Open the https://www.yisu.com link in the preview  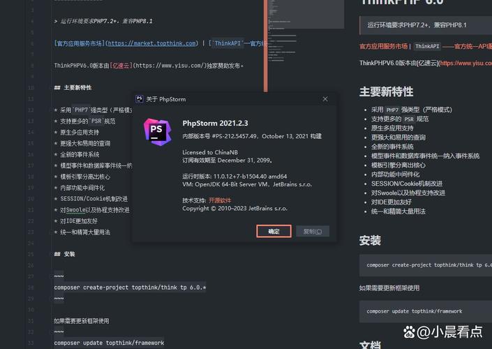(x=466, y=63)
